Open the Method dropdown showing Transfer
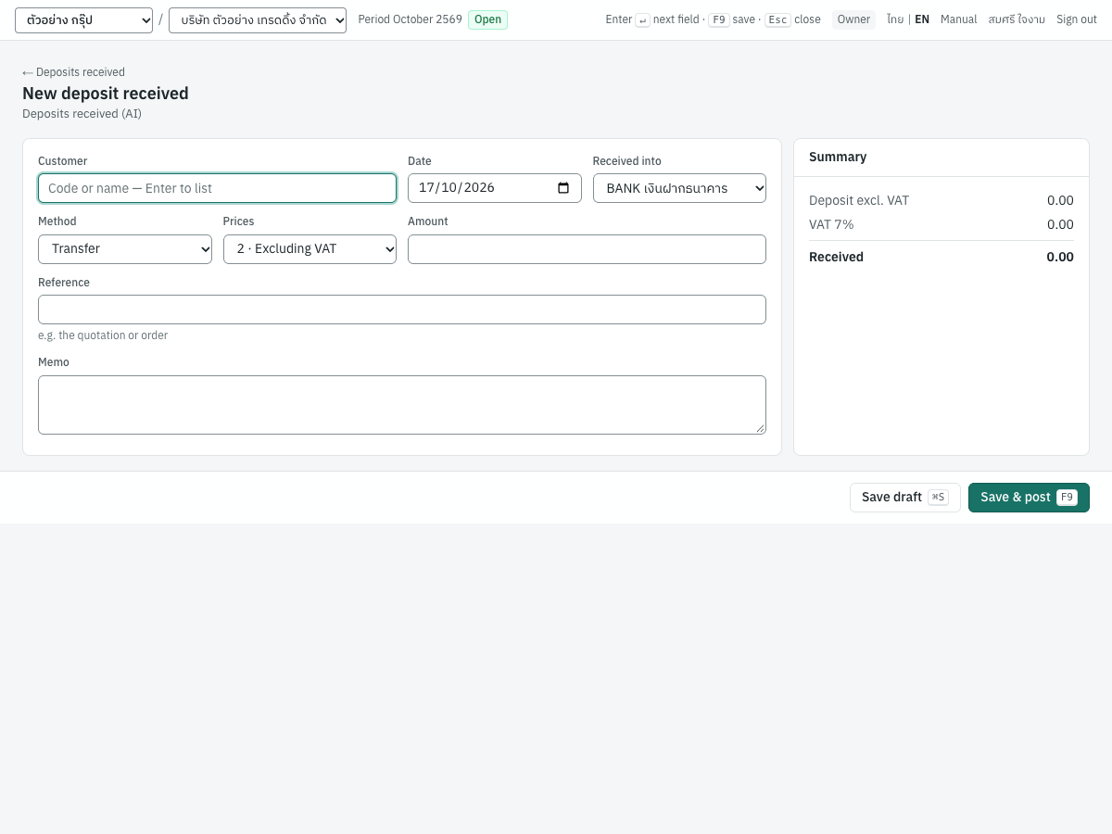 125,249
